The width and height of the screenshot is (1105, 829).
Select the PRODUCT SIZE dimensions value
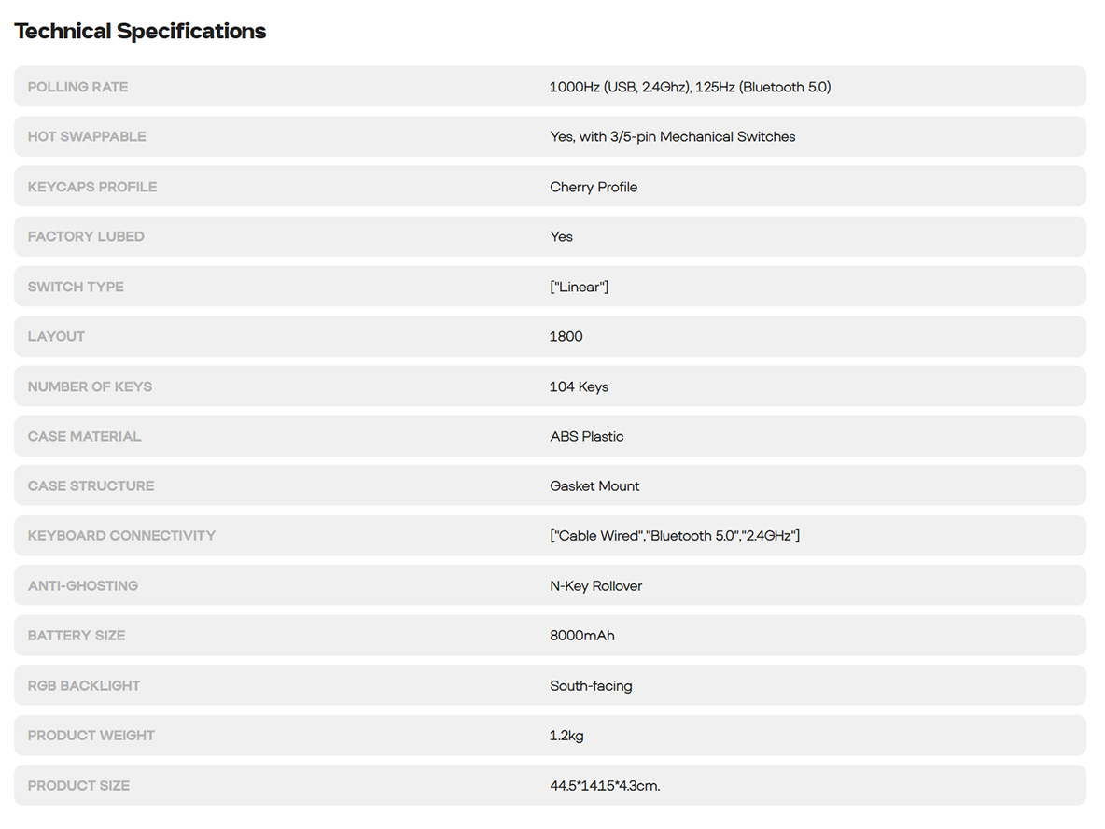click(605, 785)
